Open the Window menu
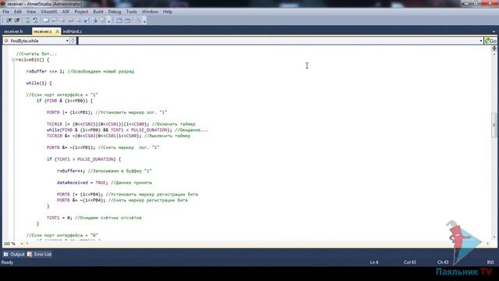The image size is (499, 281). point(150,12)
